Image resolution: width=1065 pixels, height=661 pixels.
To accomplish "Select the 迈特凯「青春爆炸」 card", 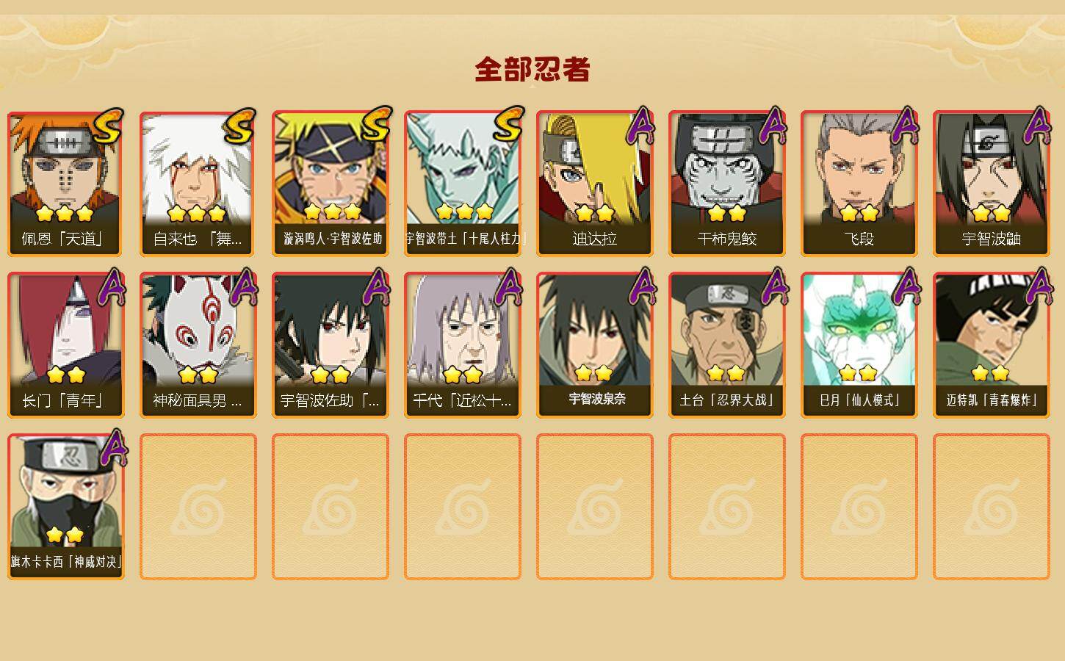I will (992, 345).
